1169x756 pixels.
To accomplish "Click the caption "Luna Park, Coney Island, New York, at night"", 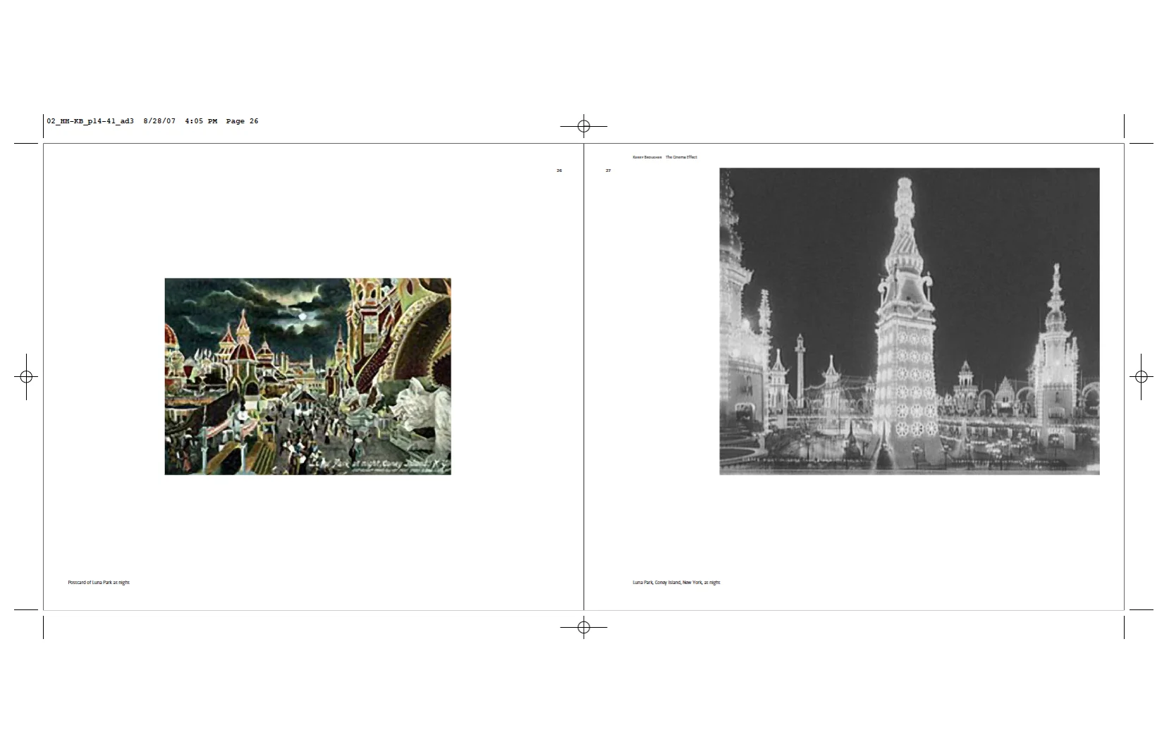I will (676, 583).
